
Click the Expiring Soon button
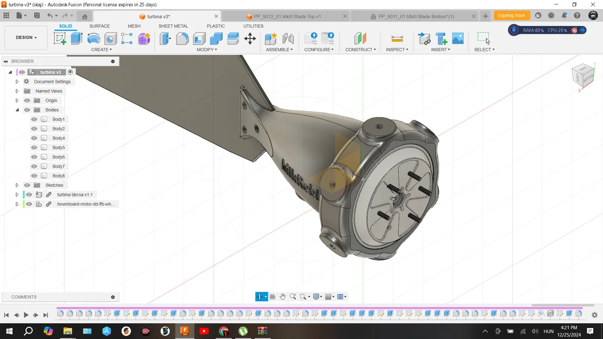coord(511,15)
